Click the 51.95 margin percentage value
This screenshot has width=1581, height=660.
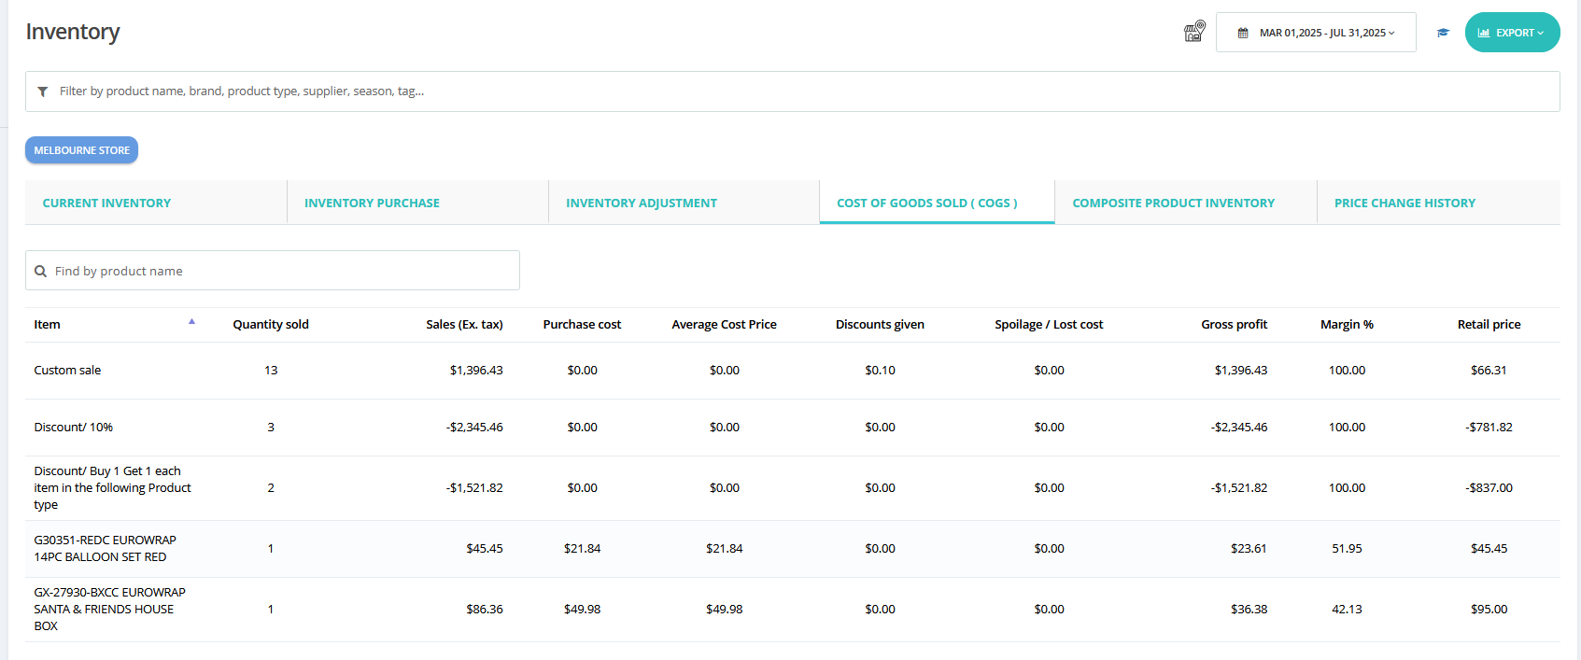click(1347, 549)
